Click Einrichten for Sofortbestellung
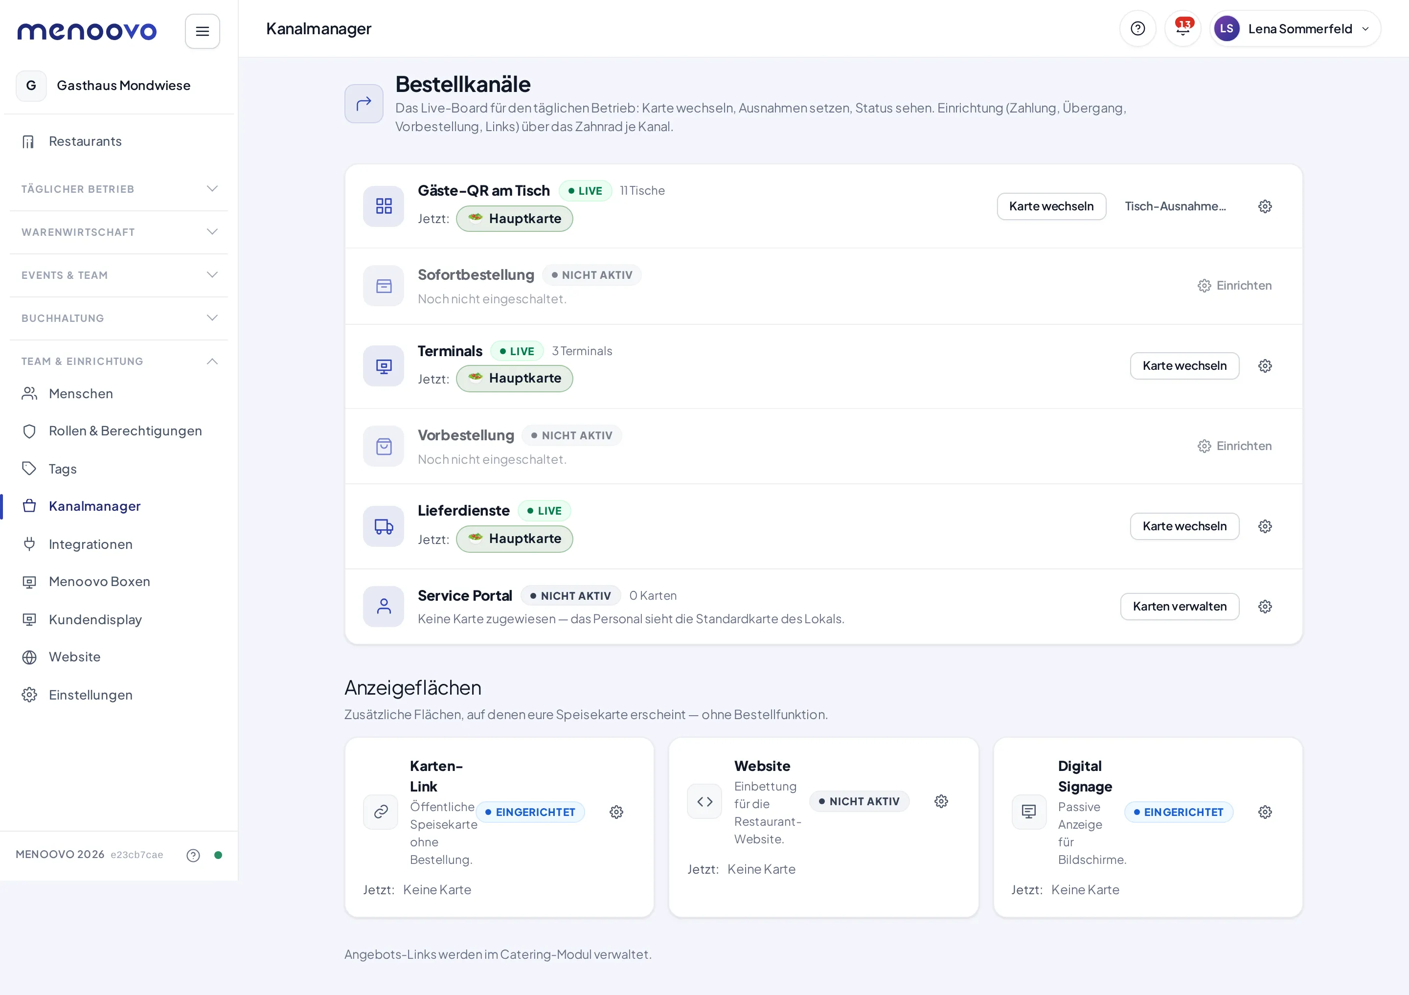The height and width of the screenshot is (995, 1409). coord(1234,286)
